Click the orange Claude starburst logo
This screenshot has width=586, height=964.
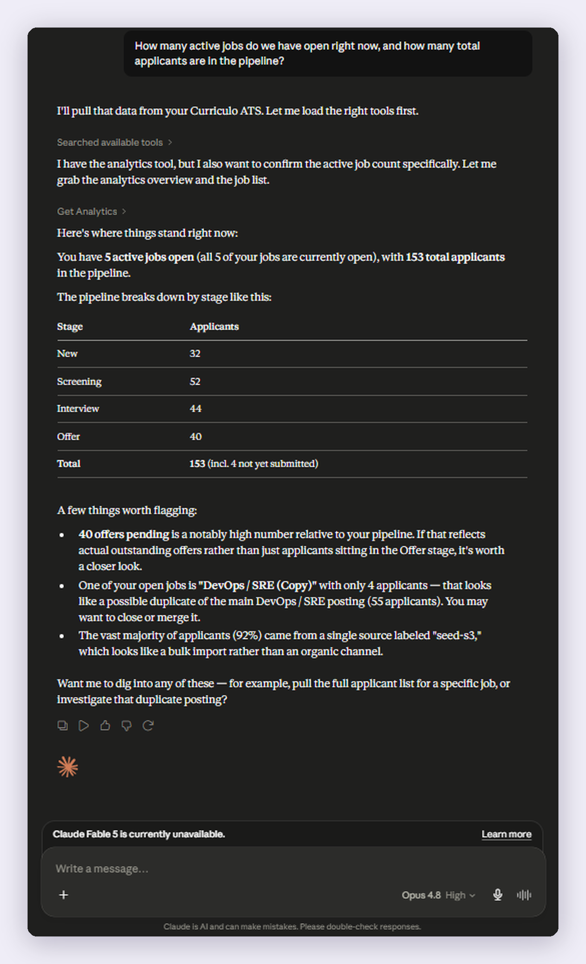click(x=67, y=767)
